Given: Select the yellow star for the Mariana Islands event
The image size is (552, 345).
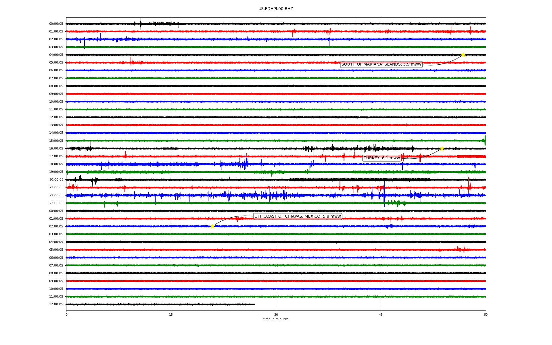Looking at the screenshot, I should click(463, 55).
